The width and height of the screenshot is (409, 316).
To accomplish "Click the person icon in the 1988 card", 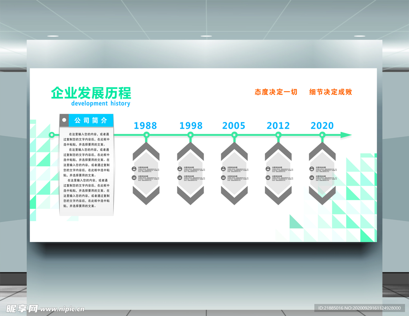I will tap(135, 169).
